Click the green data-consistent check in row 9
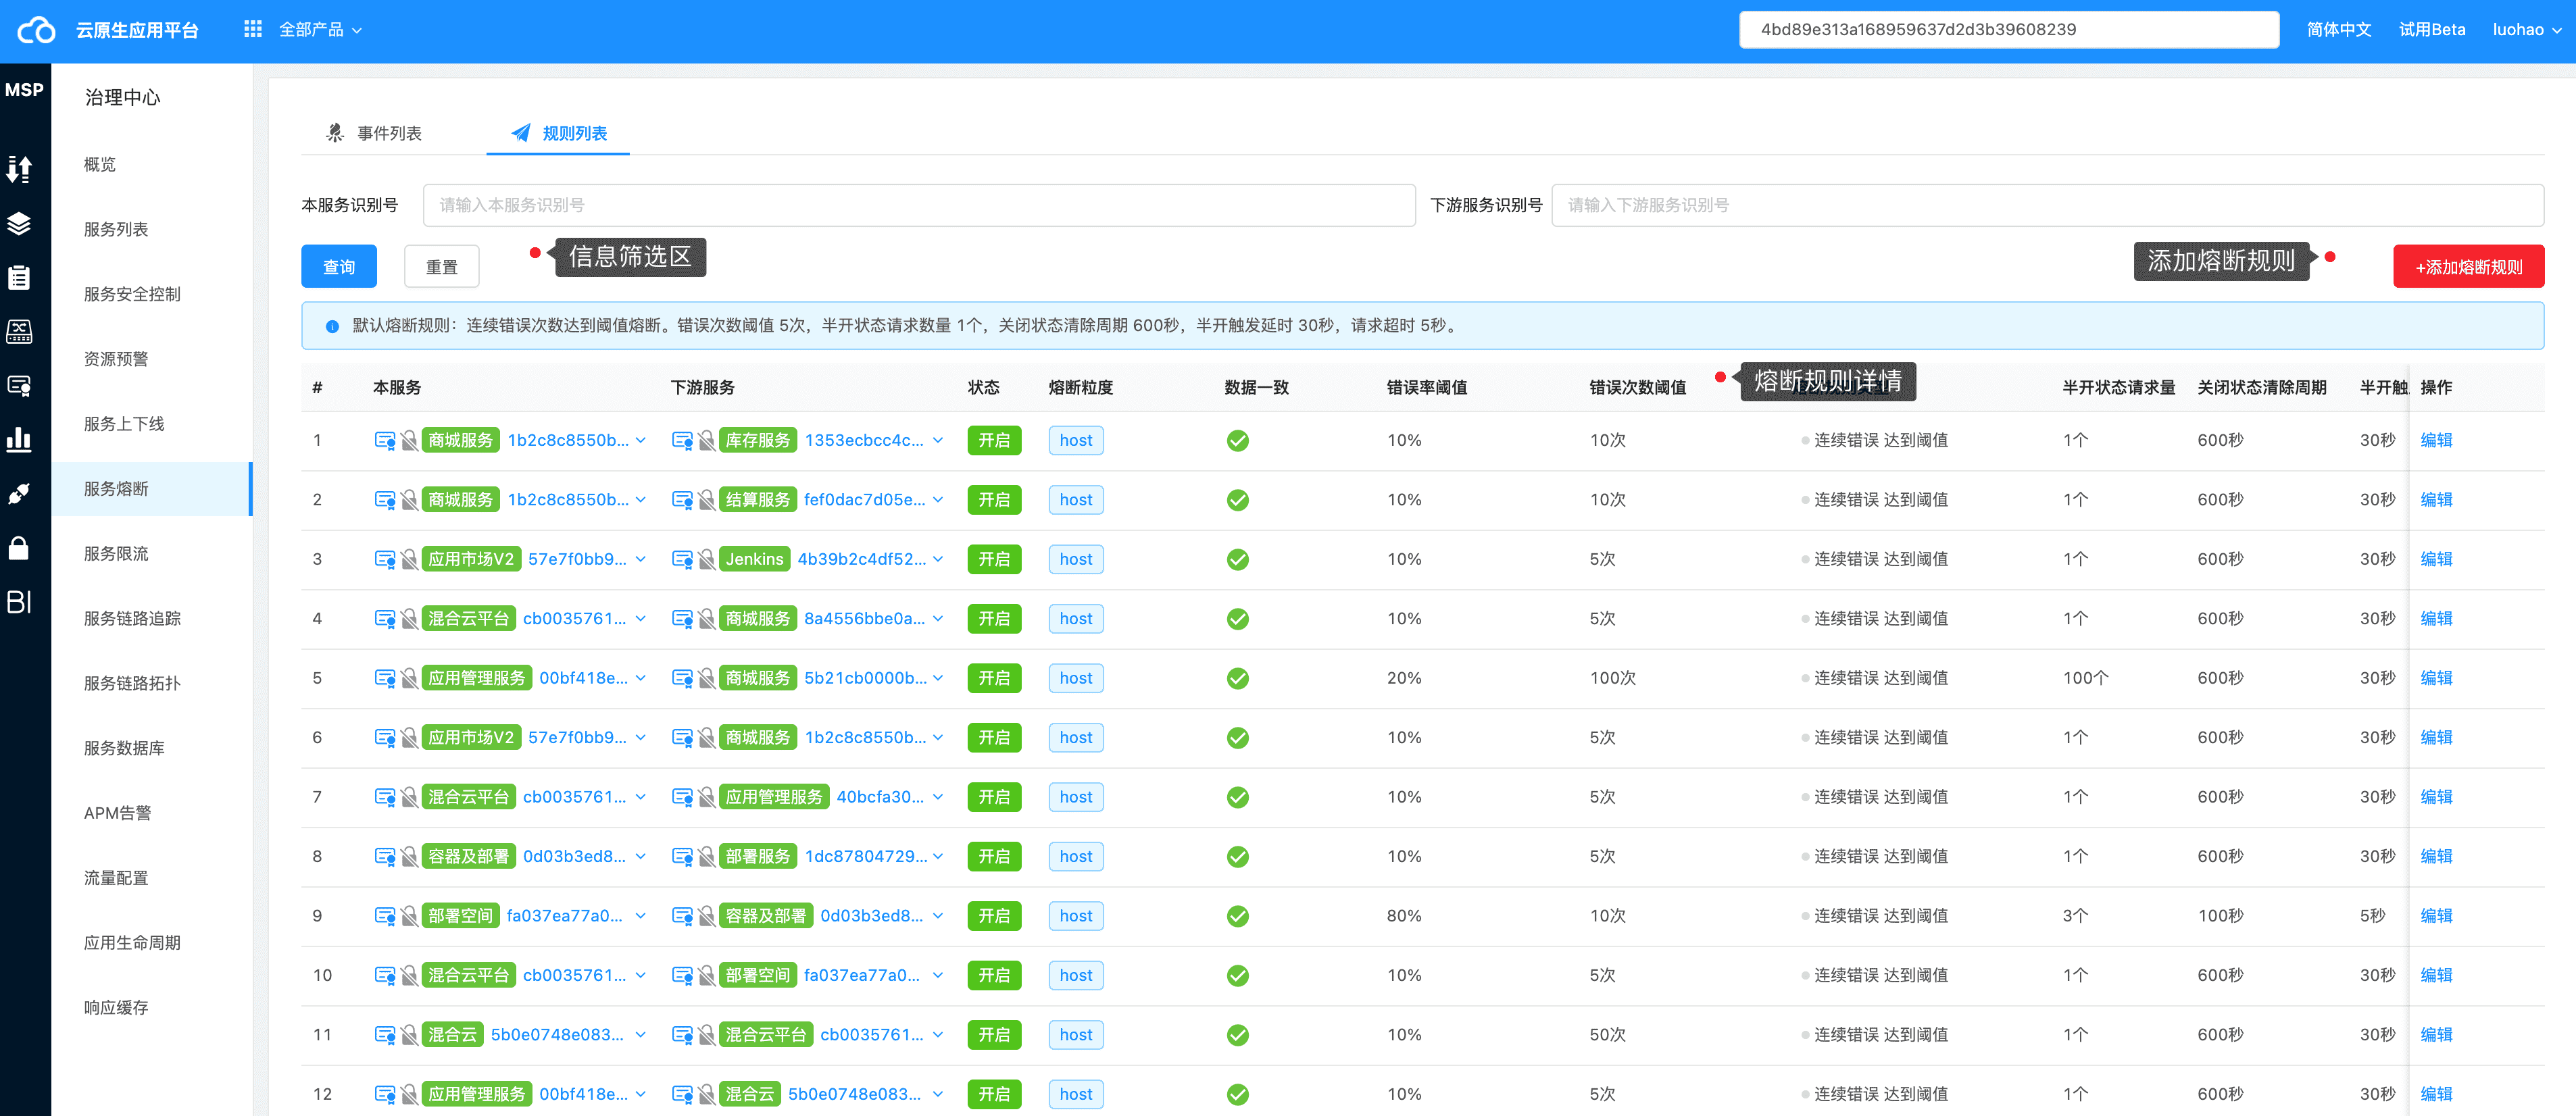Viewport: 2576px width, 1116px height. pos(1238,916)
